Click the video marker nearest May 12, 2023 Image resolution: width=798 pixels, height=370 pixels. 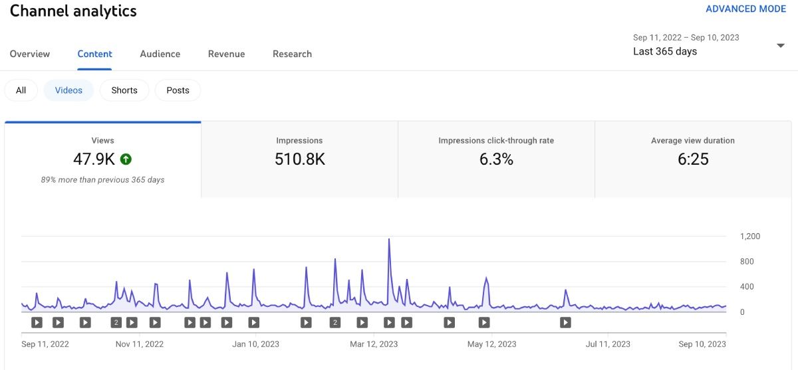(484, 323)
